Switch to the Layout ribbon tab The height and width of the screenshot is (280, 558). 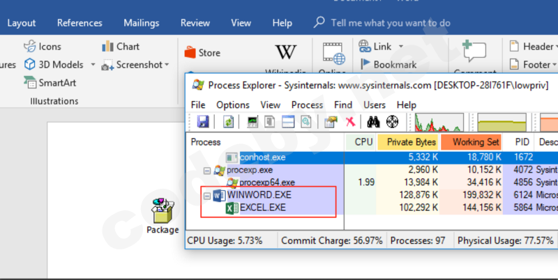tap(22, 23)
